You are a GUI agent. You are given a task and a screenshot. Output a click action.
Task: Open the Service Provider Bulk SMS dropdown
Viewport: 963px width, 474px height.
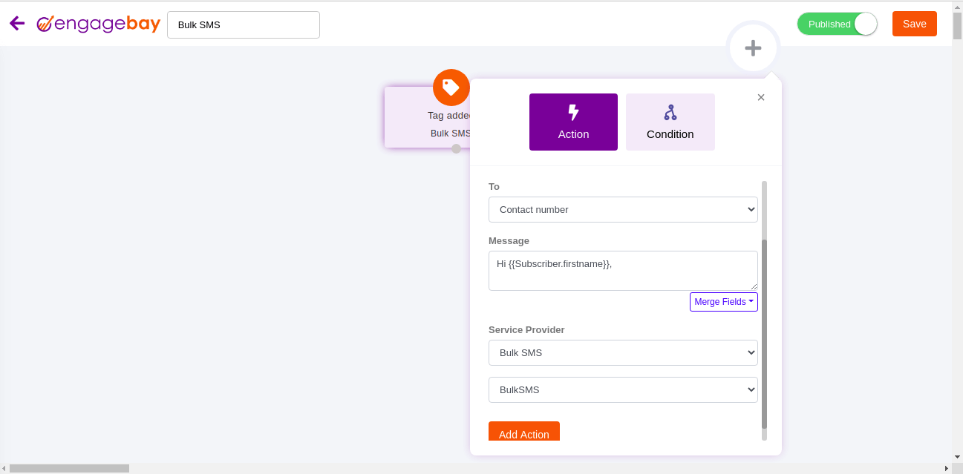coord(623,352)
